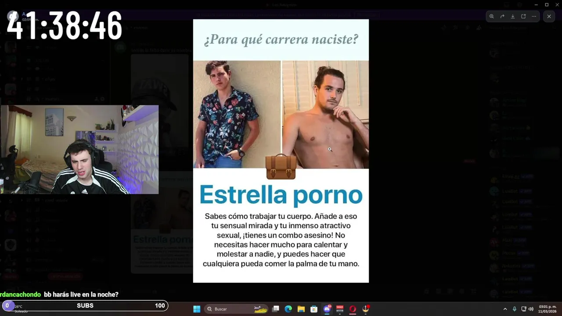Click the Buscar search box on taskbar
The width and height of the screenshot is (562, 316).
tap(237, 309)
